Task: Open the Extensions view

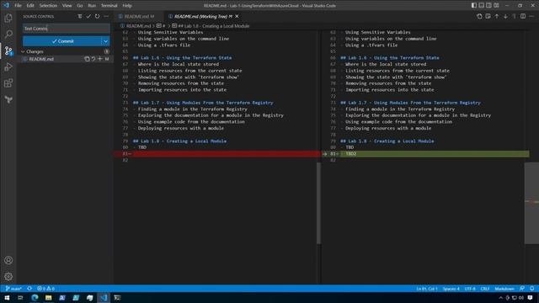Action: point(8,83)
